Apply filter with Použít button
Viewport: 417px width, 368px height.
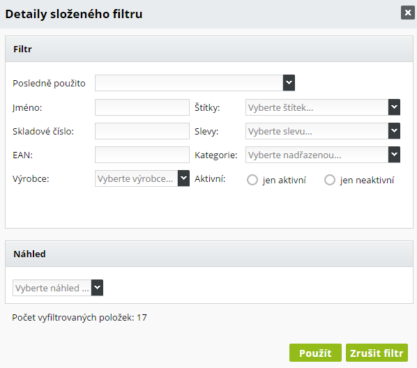tap(315, 353)
